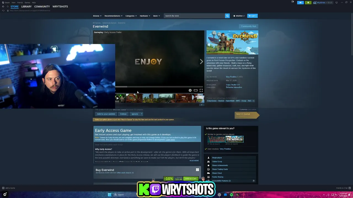
Task: Click the Steam Trading Cards icon
Action: 208,169
